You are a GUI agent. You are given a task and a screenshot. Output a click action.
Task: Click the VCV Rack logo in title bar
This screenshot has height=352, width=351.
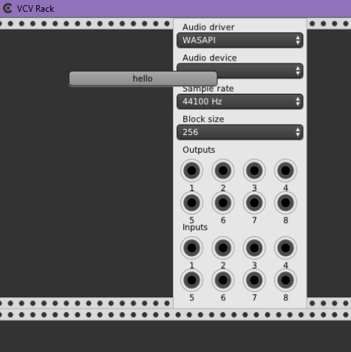[x=7, y=8]
